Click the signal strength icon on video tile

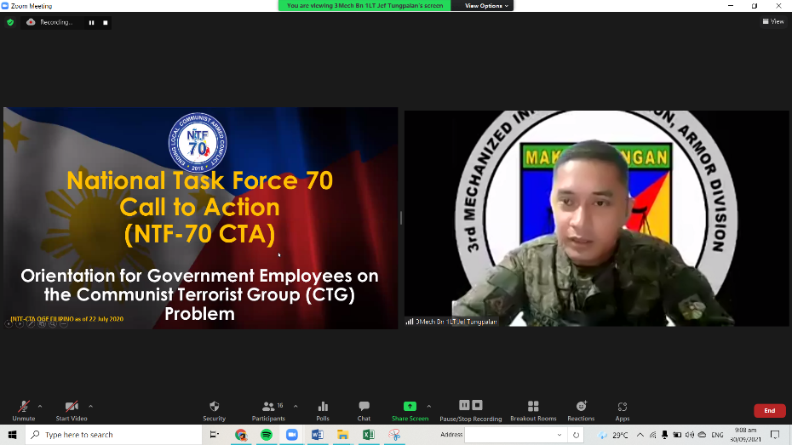[x=410, y=322]
